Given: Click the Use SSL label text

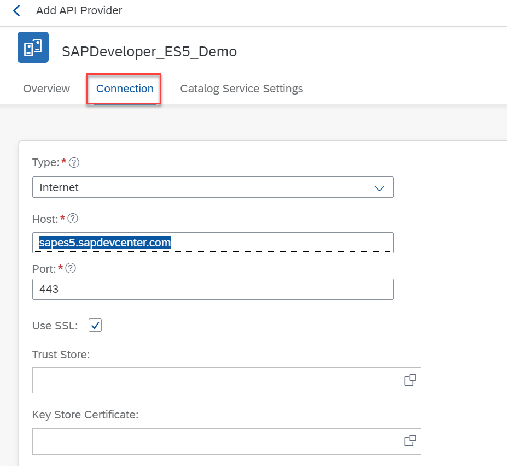Looking at the screenshot, I should [x=55, y=326].
